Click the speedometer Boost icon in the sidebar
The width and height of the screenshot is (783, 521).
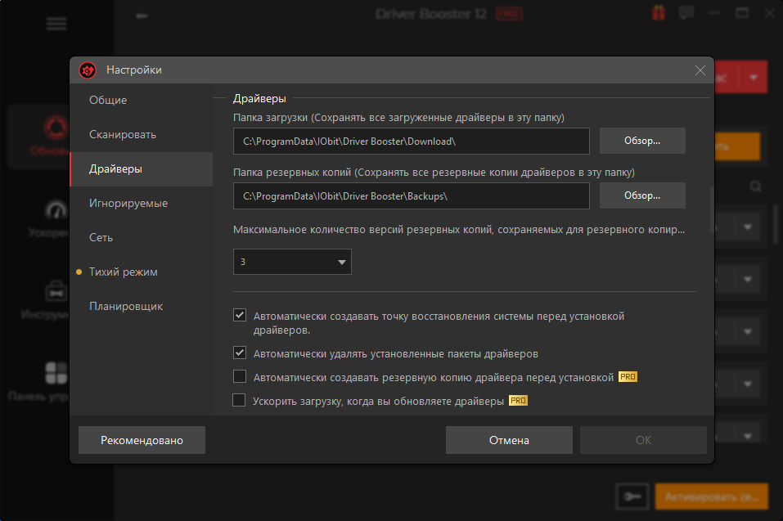coord(56,210)
